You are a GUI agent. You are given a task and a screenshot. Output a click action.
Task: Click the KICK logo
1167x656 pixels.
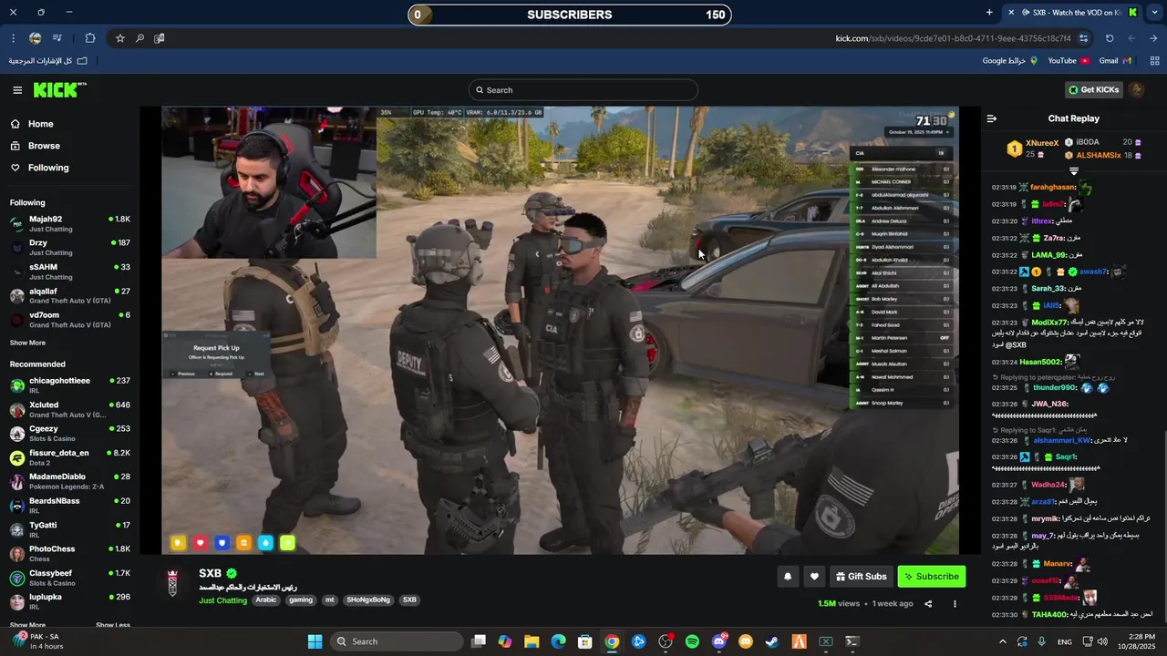tap(59, 89)
